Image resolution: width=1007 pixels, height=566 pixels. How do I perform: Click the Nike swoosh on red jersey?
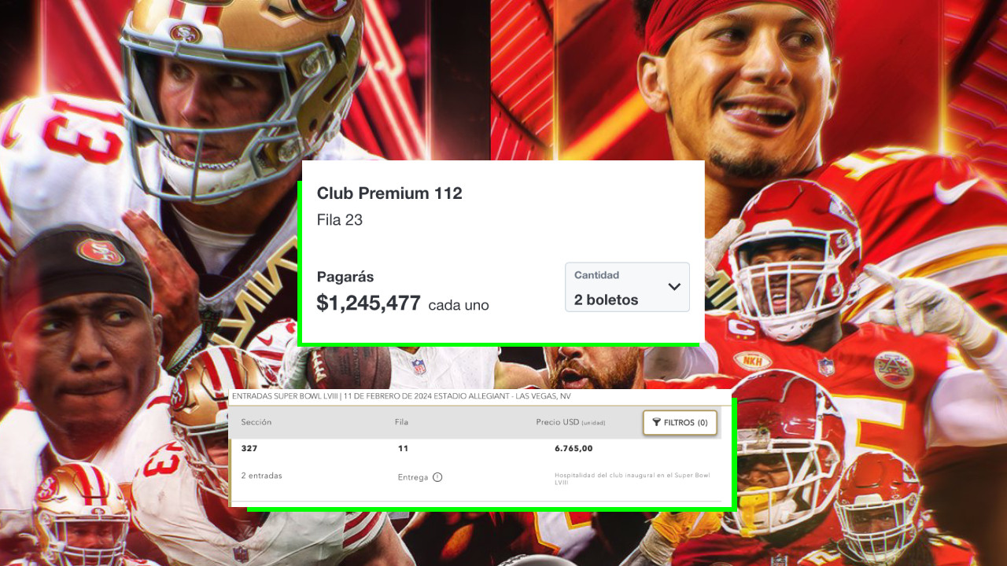[x=957, y=190]
